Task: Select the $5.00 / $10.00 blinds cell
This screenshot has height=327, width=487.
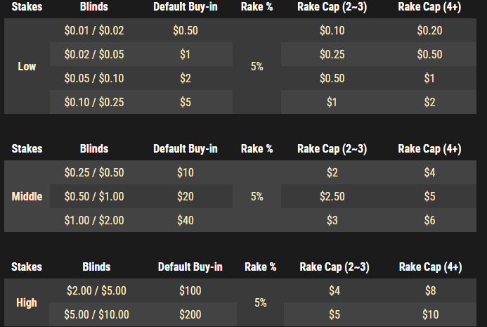Action: (x=96, y=315)
